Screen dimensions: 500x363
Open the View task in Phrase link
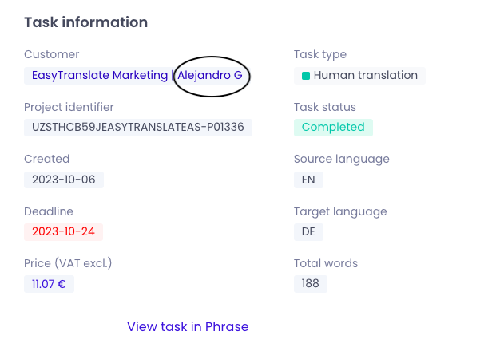(188, 326)
